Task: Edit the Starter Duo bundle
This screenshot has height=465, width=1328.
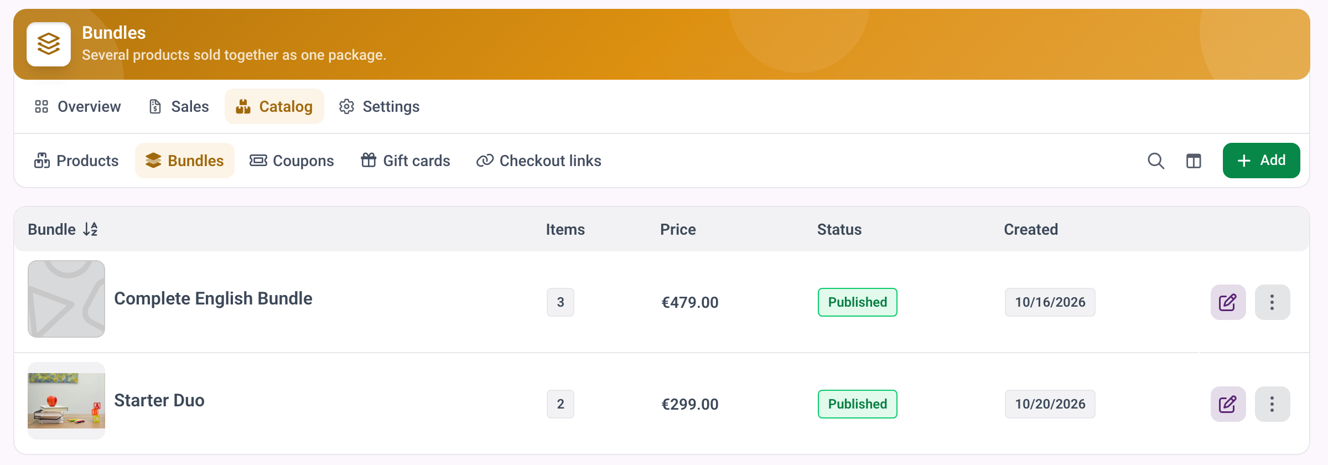Action: click(1228, 404)
